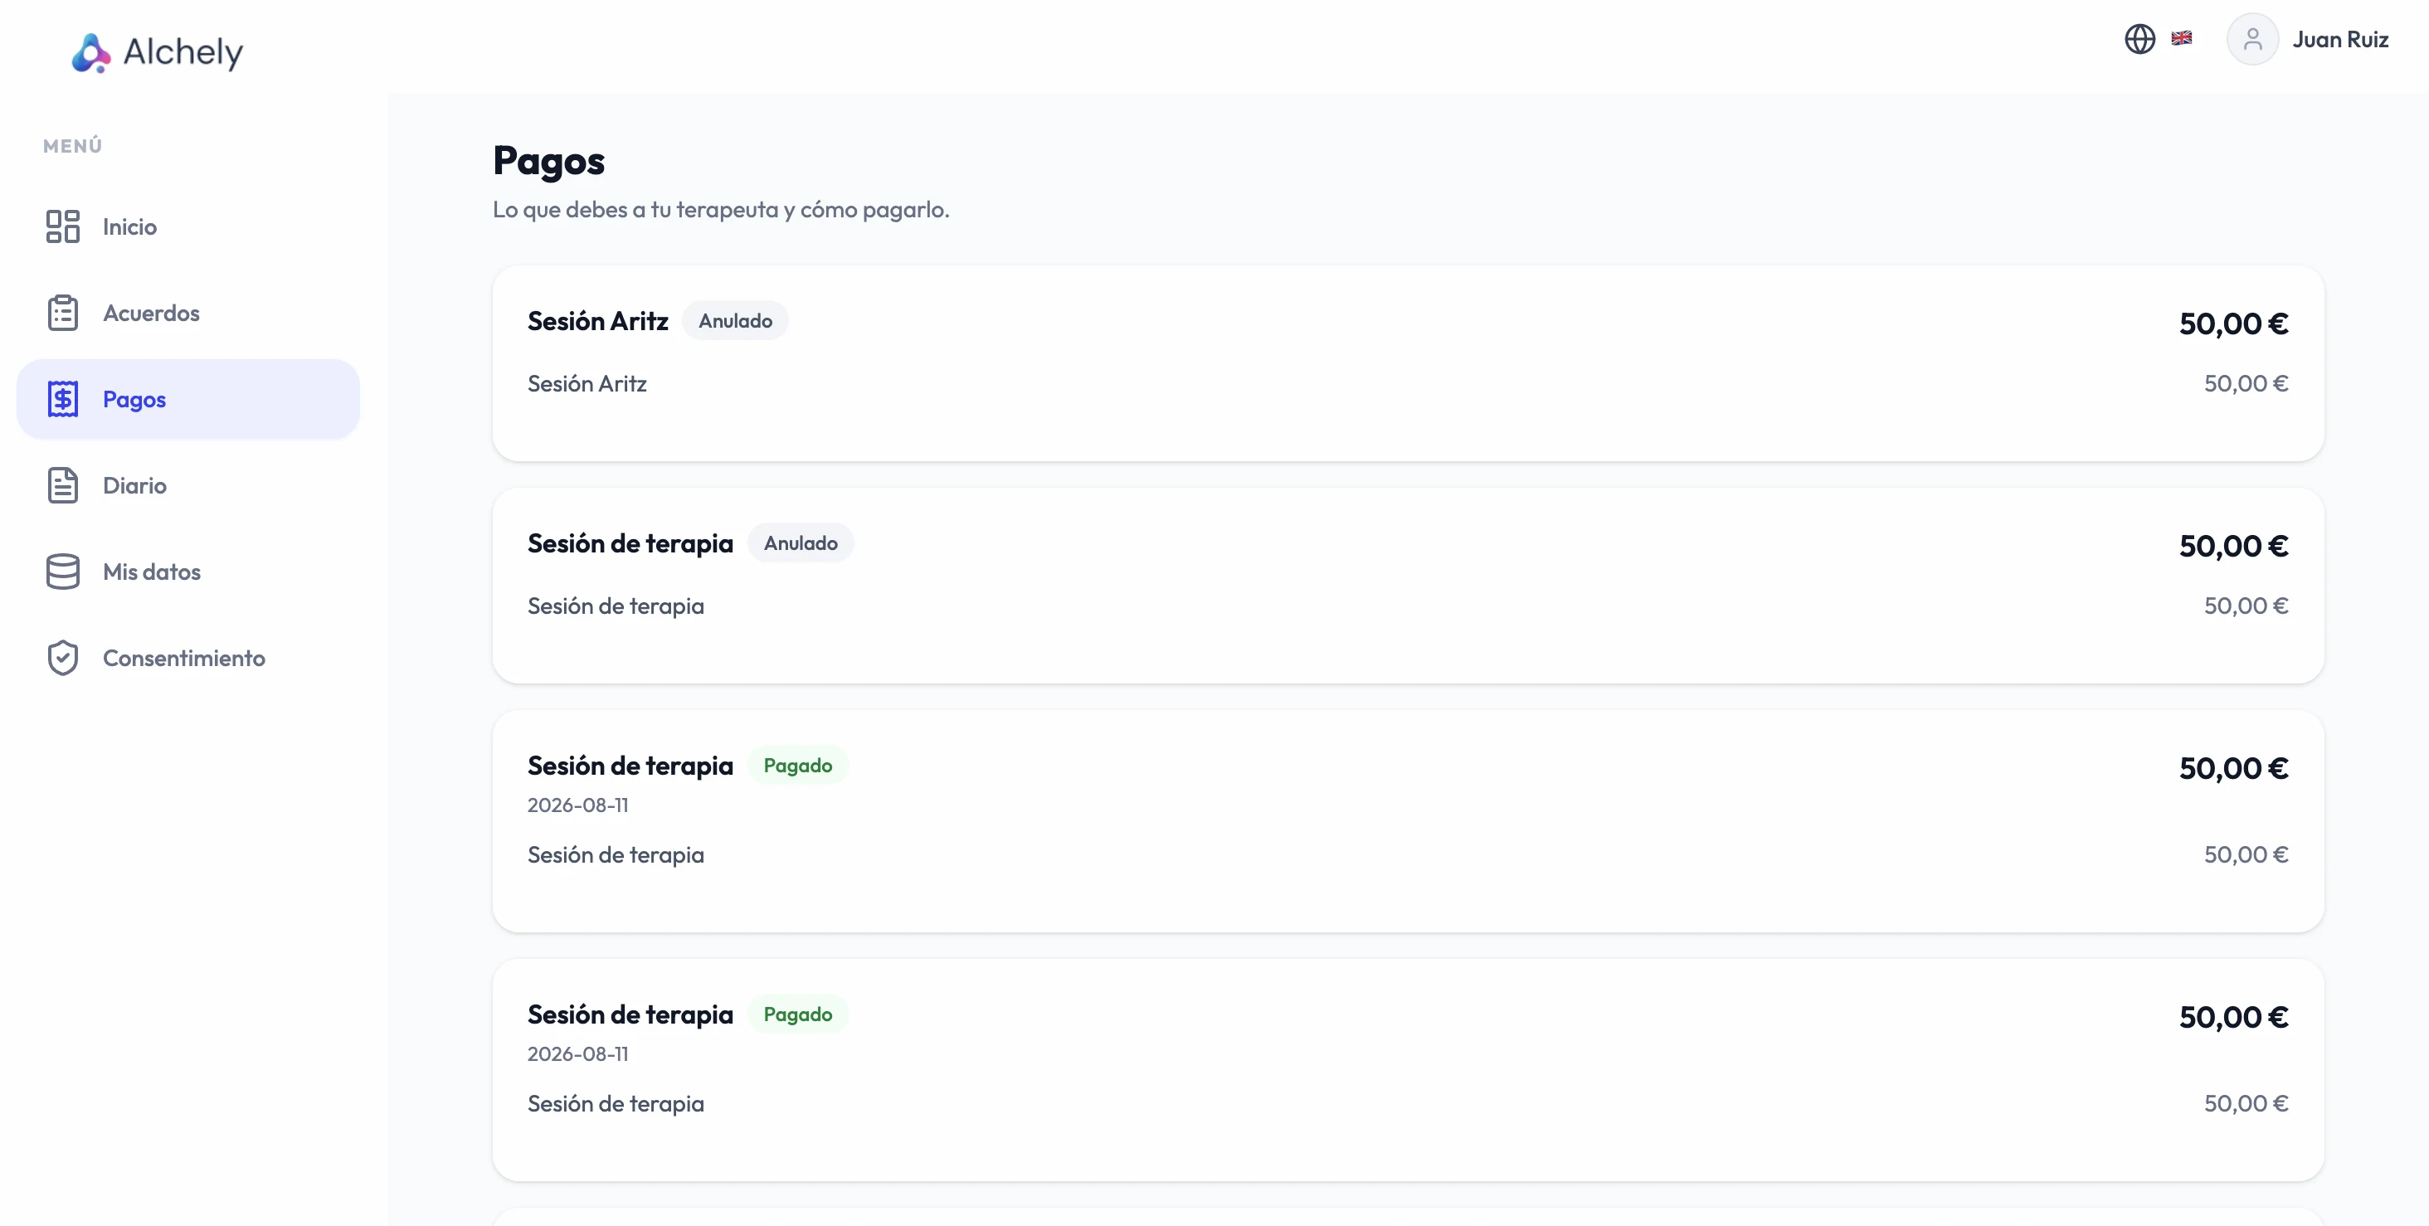The image size is (2429, 1226).
Task: Navigate to Mis datos
Action: pos(187,572)
